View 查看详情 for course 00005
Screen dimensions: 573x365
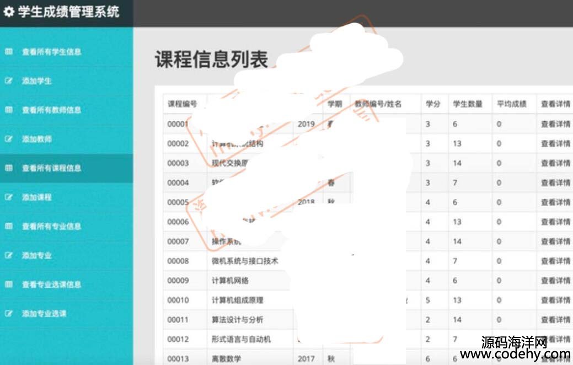[x=555, y=202]
